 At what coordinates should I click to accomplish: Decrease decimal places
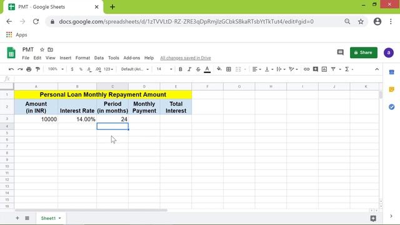89,69
